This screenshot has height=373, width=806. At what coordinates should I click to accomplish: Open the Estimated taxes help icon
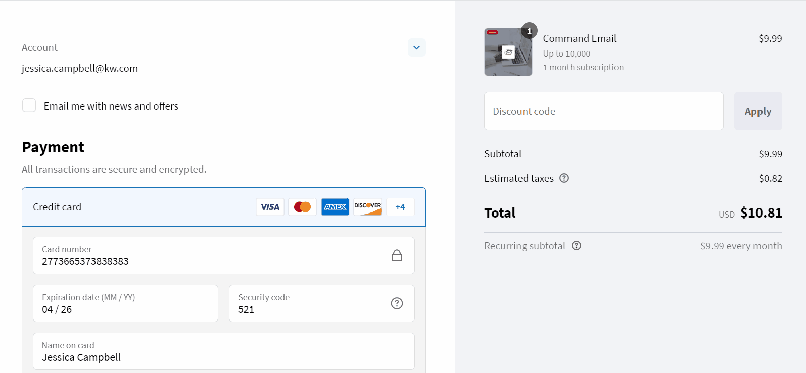coord(564,178)
